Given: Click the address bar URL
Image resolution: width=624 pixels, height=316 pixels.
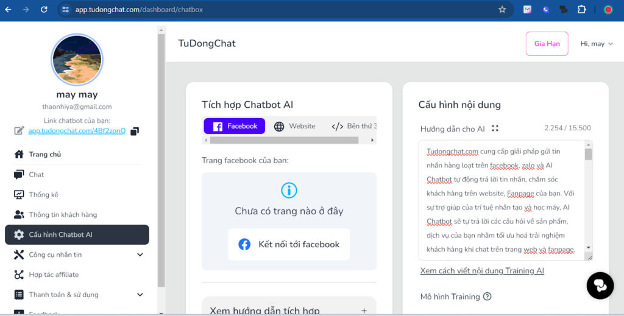Looking at the screenshot, I should coord(139,10).
